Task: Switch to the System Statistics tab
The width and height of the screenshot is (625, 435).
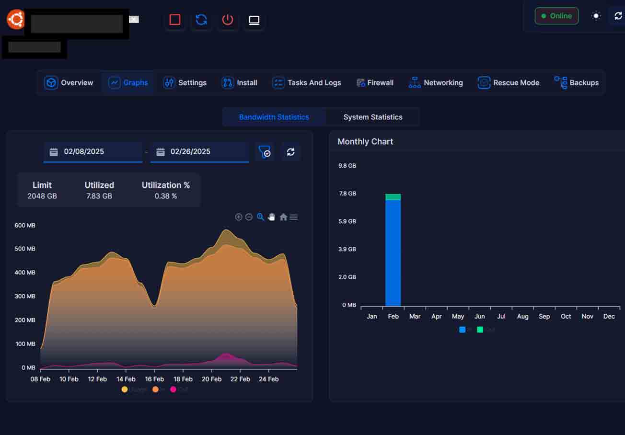Action: pos(372,117)
